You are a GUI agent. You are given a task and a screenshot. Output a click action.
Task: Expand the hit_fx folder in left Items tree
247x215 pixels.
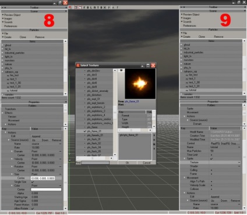coord(3,49)
